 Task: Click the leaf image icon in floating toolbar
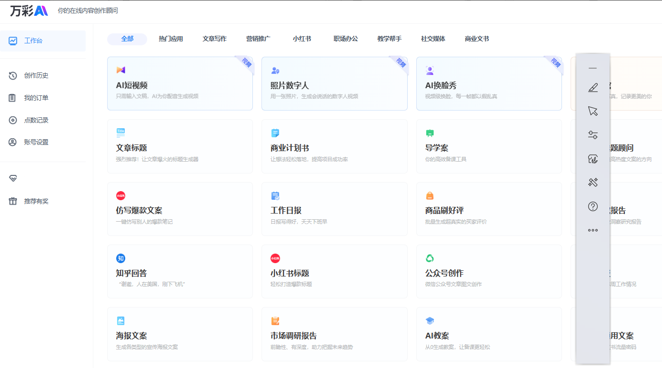(x=592, y=159)
